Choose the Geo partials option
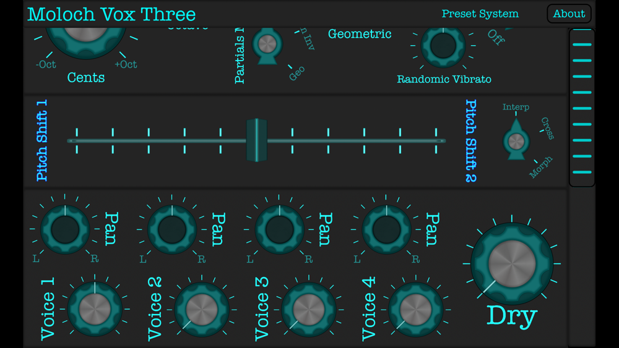The image size is (619, 348). [297, 74]
